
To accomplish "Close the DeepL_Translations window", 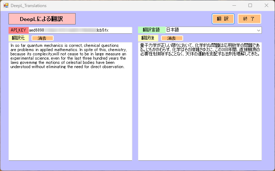I will [266, 6].
